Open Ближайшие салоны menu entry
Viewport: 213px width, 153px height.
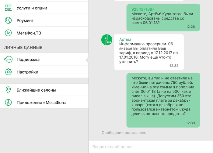coord(36,90)
